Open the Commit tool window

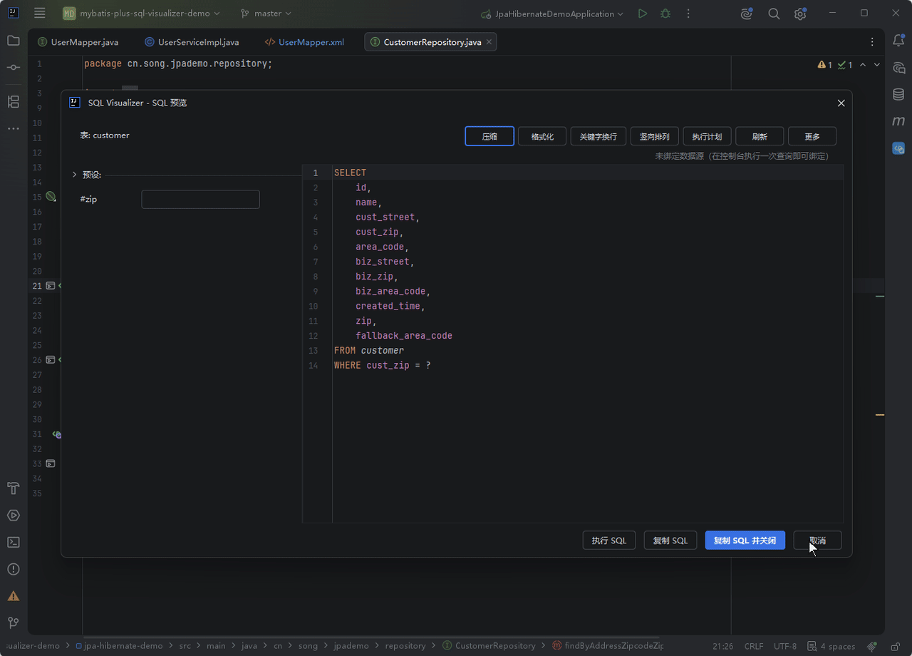[13, 67]
